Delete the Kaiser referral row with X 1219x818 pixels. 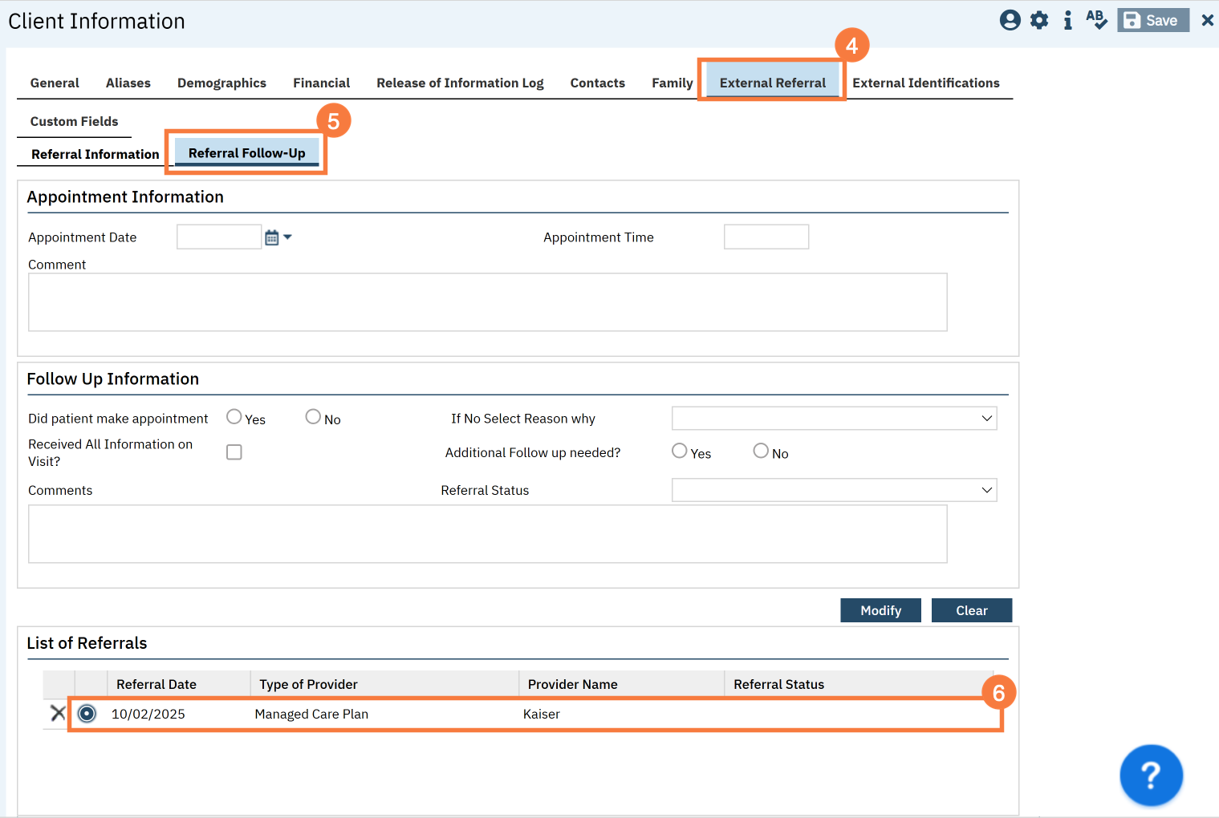(x=58, y=713)
